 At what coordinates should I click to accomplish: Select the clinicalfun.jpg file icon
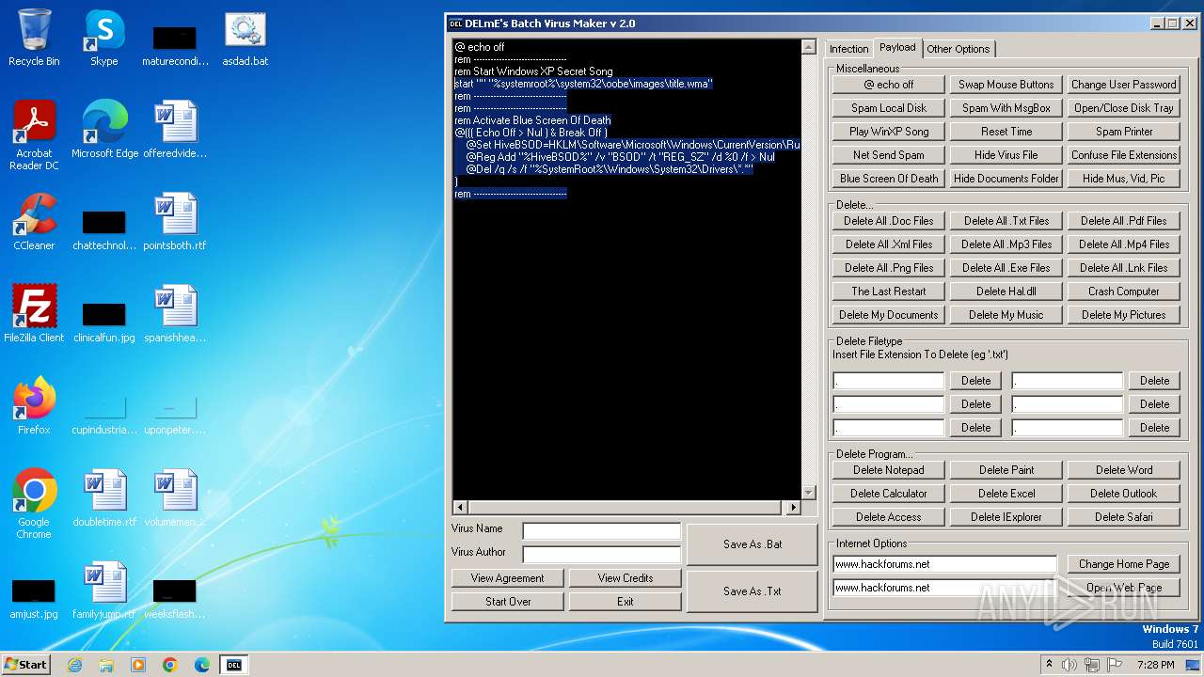point(104,320)
